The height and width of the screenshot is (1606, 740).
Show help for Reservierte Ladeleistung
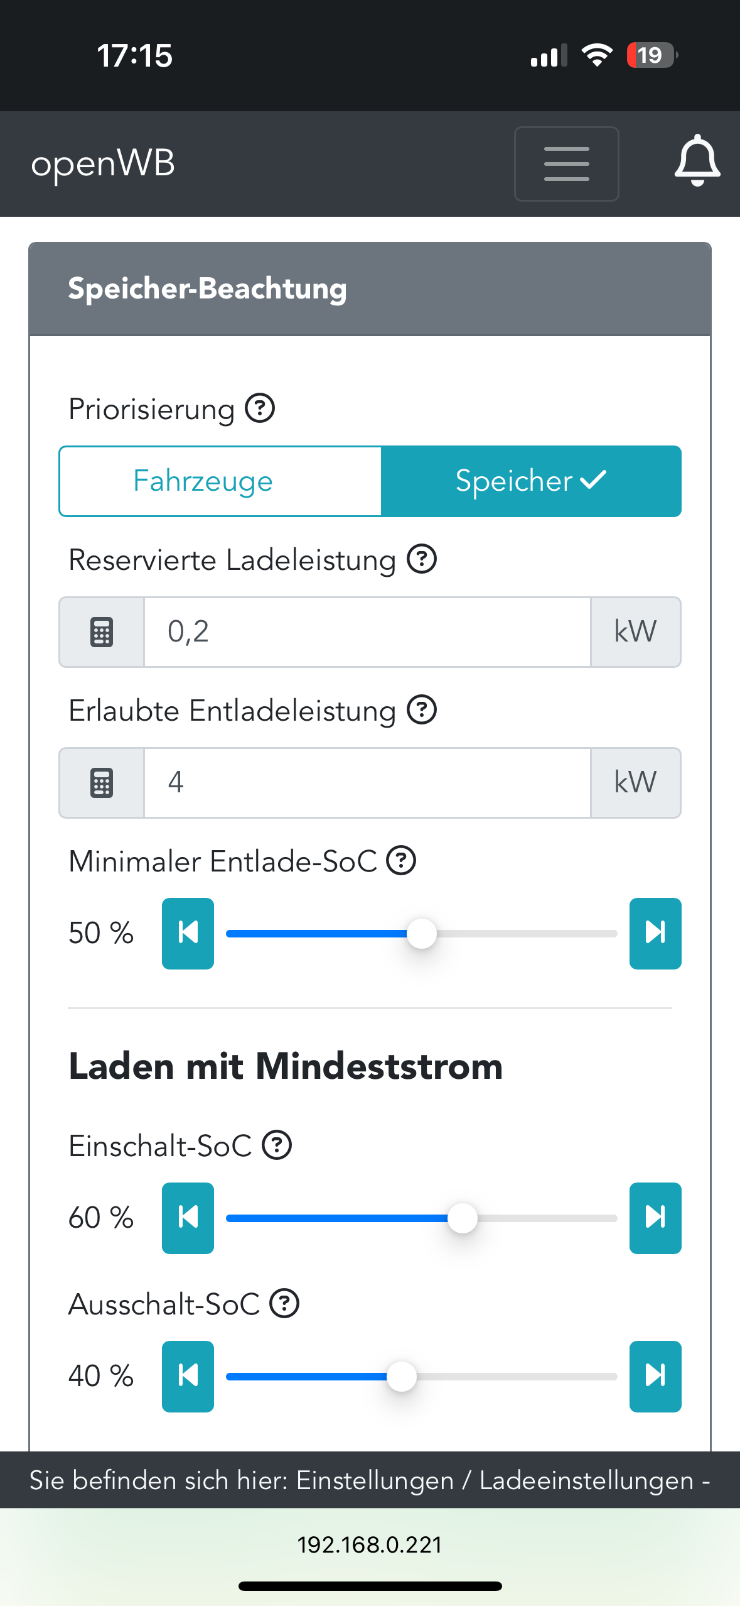pyautogui.click(x=422, y=559)
